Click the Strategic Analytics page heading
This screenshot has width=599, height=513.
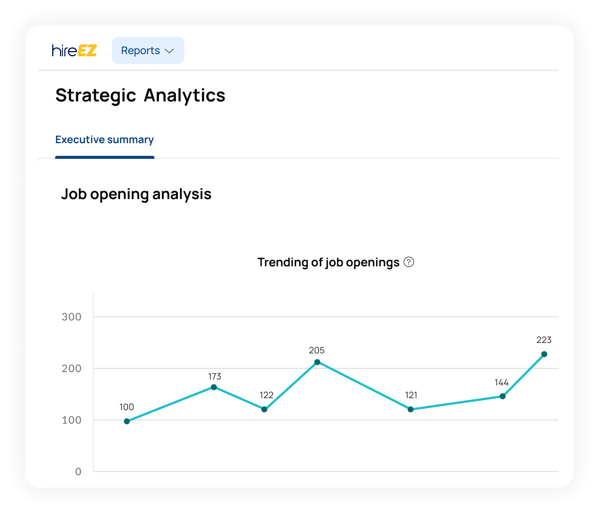click(140, 95)
